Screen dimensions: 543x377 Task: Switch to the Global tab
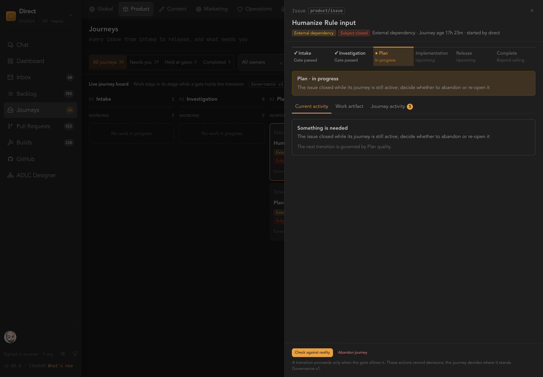(101, 9)
